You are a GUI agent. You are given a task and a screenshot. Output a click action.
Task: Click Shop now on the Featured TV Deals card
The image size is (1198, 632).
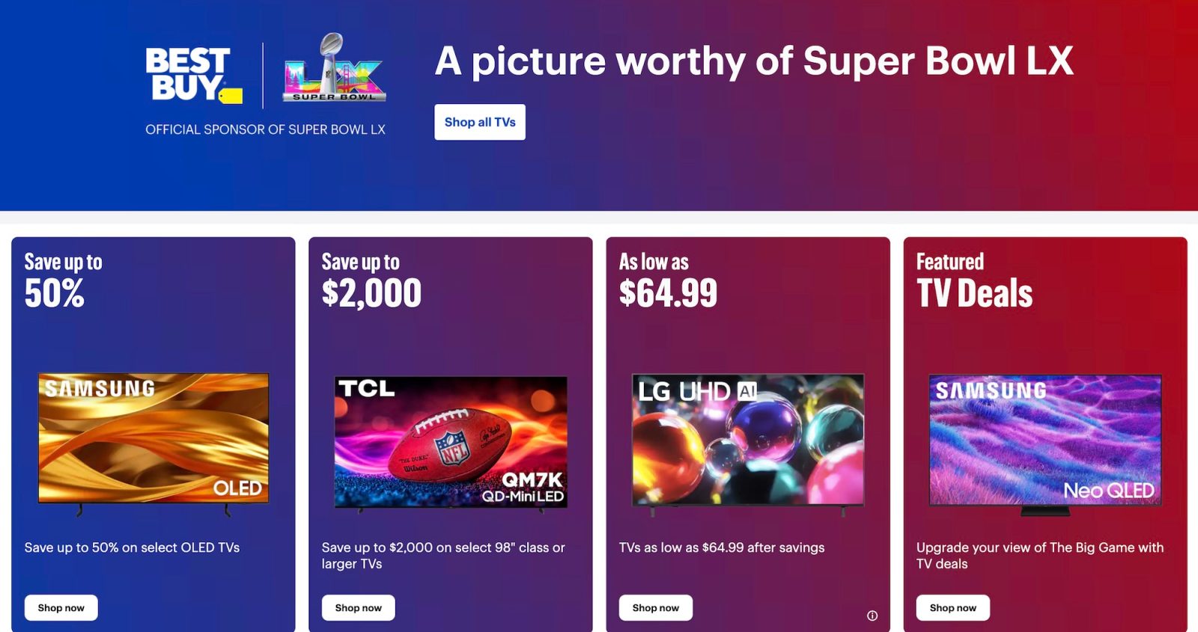coord(952,607)
